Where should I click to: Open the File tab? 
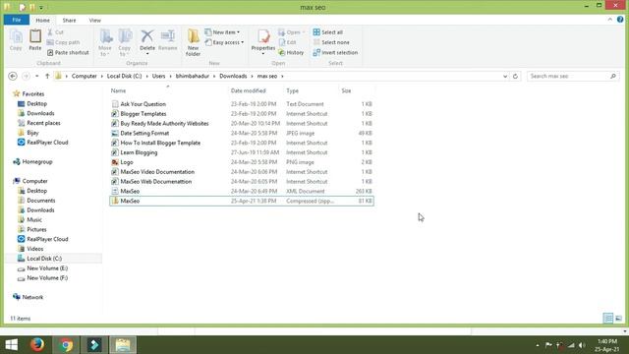(17, 20)
